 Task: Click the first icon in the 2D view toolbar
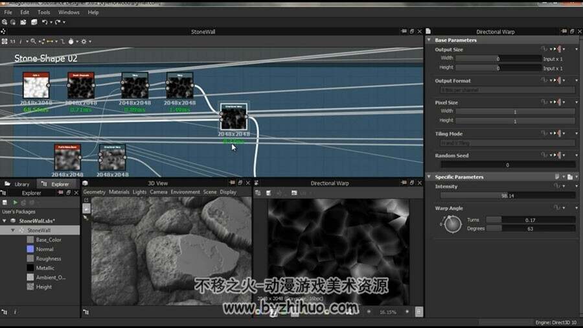coord(258,193)
